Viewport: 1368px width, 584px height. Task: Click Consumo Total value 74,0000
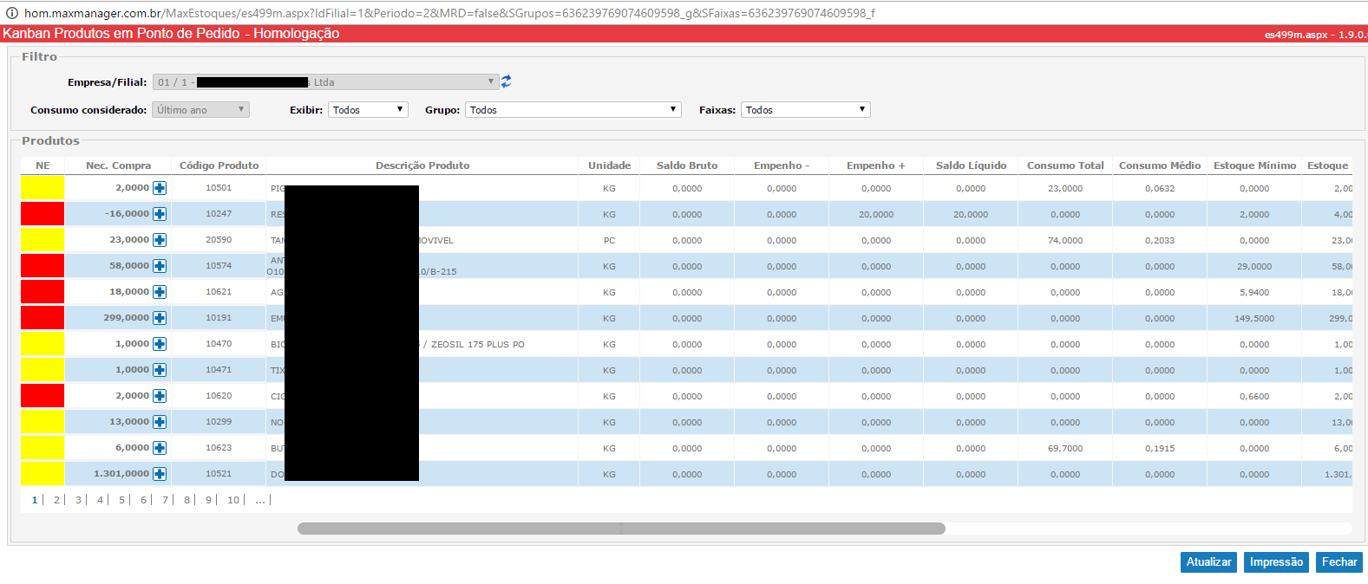pyautogui.click(x=1065, y=240)
